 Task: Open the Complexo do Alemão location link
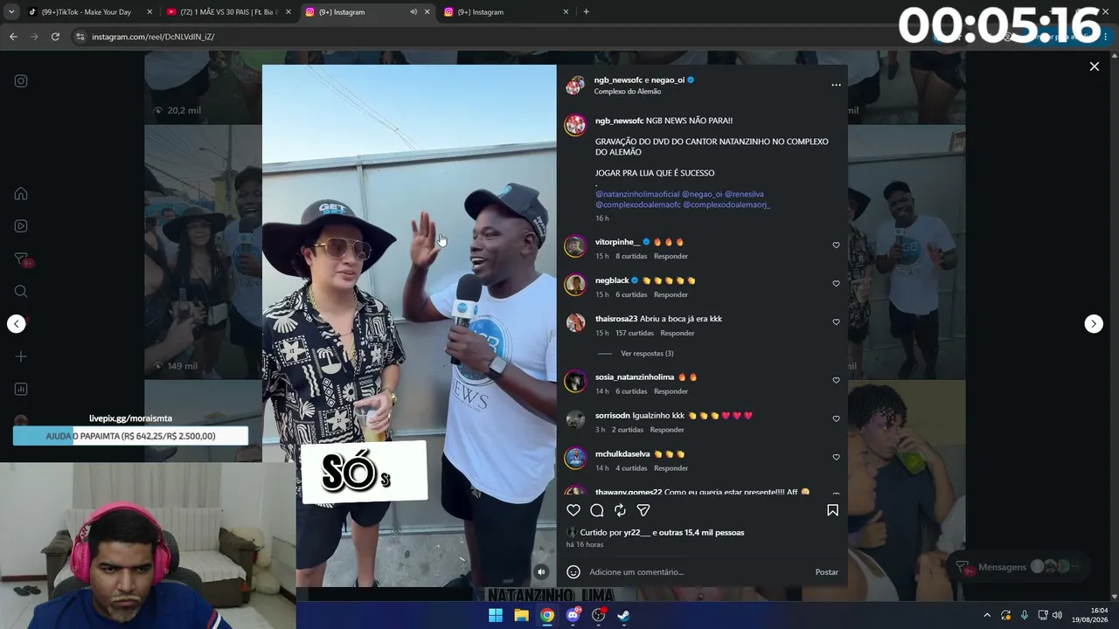[628, 92]
